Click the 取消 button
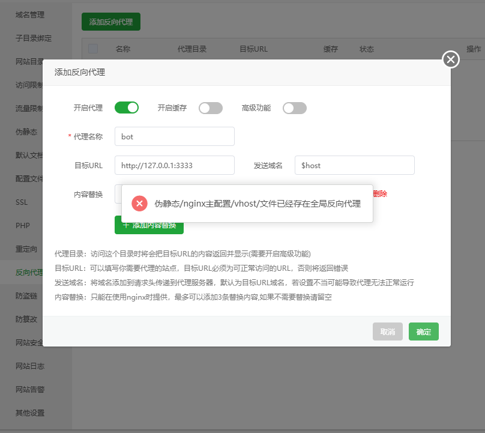Image resolution: width=485 pixels, height=433 pixels. coord(388,332)
